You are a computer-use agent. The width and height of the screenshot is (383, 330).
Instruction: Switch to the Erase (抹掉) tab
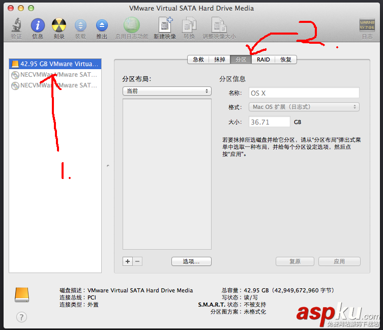(219, 59)
